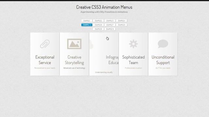The height and width of the screenshot is (117, 209).
Task: Open the Example 2 demo tab
Action: click(x=98, y=21)
